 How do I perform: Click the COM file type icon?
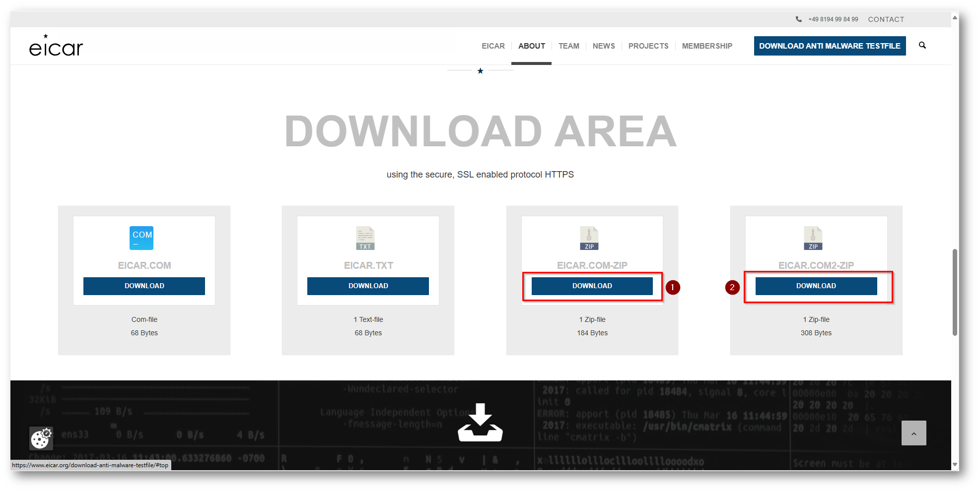click(141, 238)
